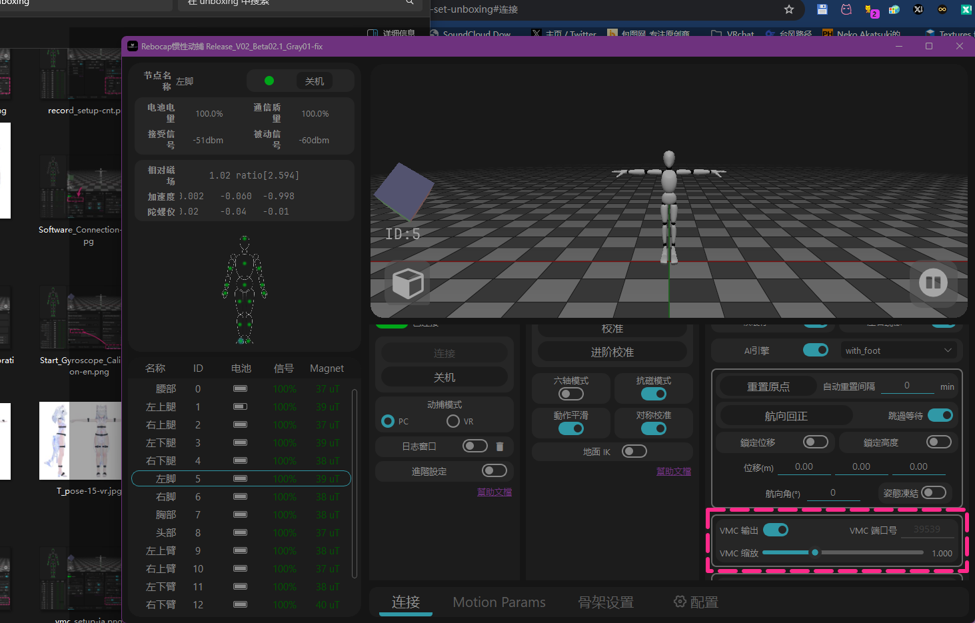The width and height of the screenshot is (975, 623).
Task: Open the Motion Params tab
Action: [x=499, y=602]
